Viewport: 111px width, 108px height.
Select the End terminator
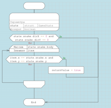34,102
